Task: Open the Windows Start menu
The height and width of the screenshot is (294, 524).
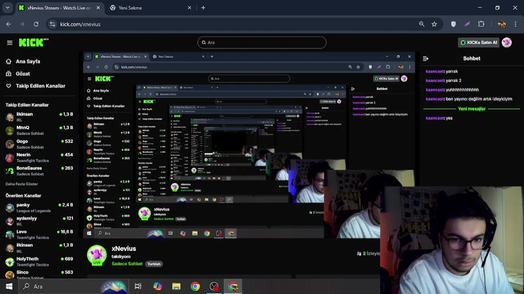Action: tap(9, 286)
